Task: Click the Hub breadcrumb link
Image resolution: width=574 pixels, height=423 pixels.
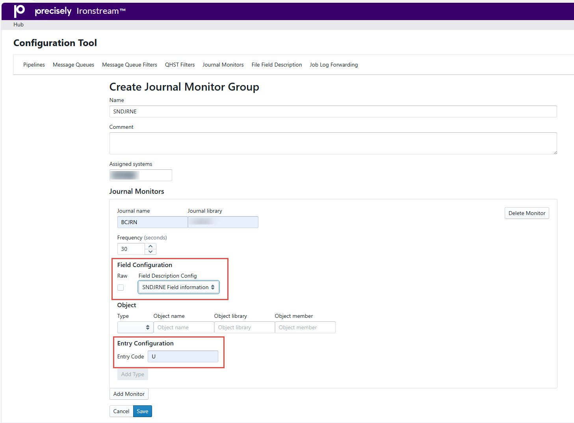Action: 19,24
